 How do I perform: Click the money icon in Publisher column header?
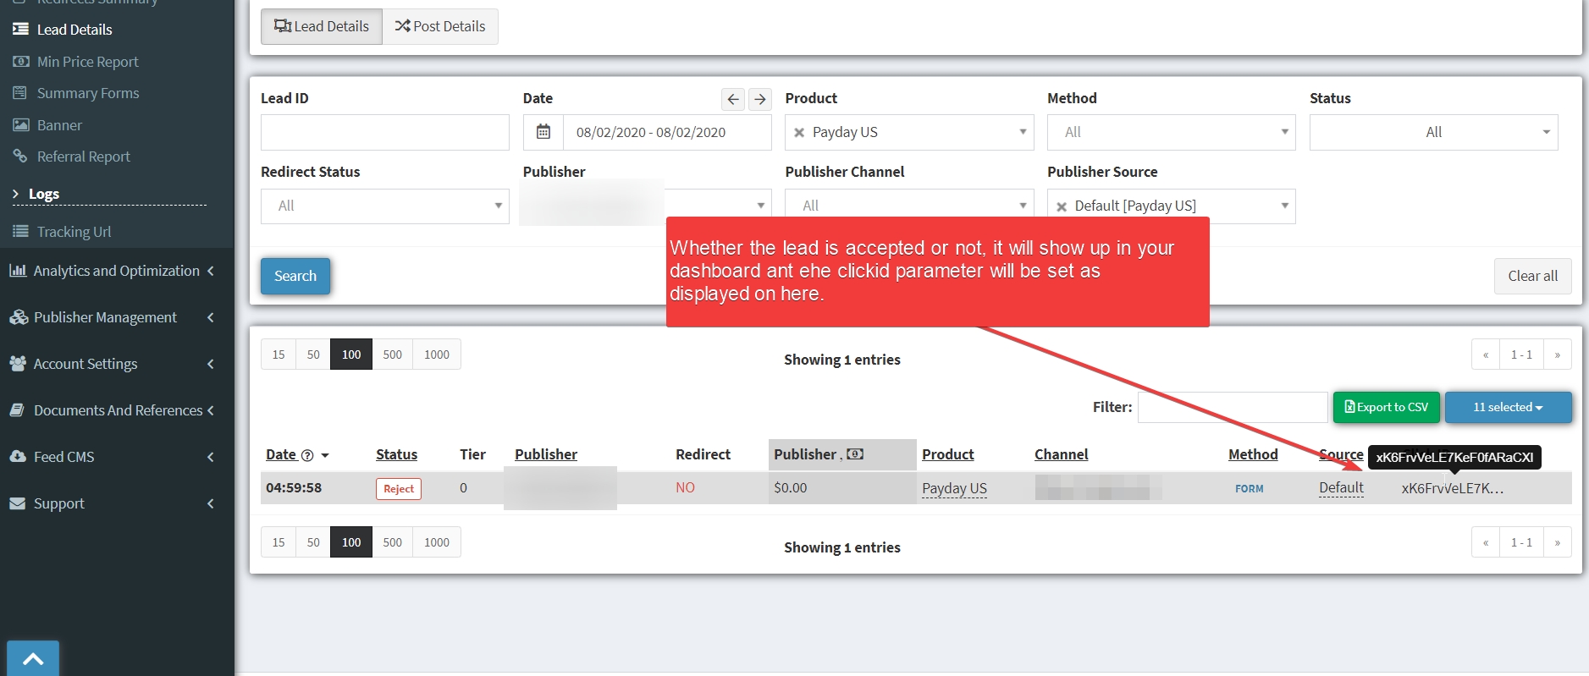tap(855, 454)
